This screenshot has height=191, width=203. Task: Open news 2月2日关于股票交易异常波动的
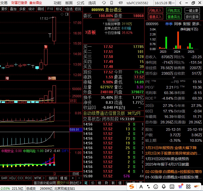(173, 153)
